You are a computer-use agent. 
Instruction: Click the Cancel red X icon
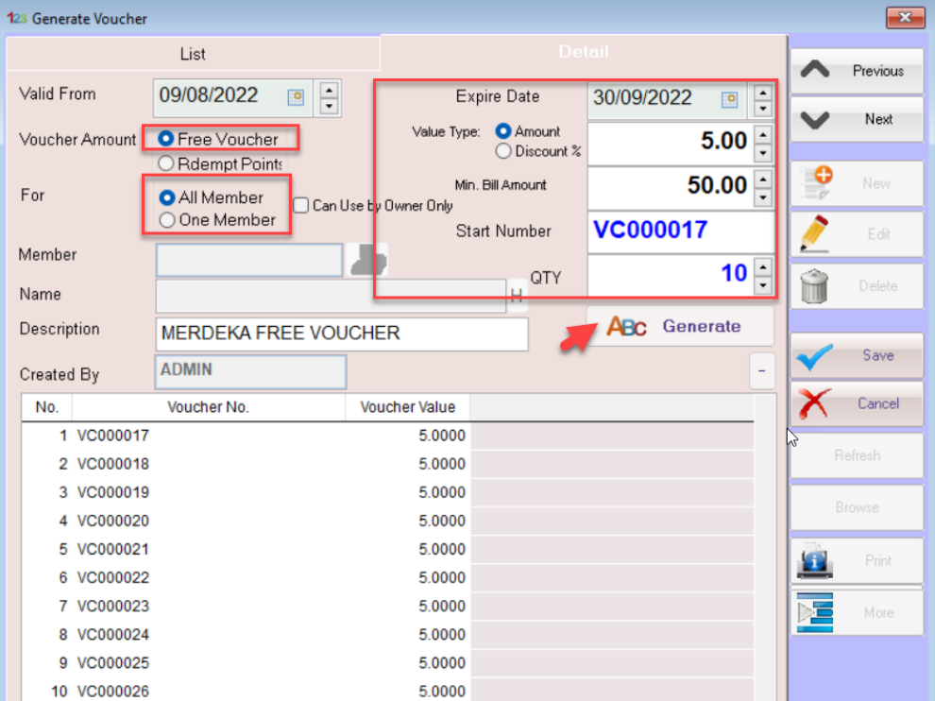[x=814, y=403]
